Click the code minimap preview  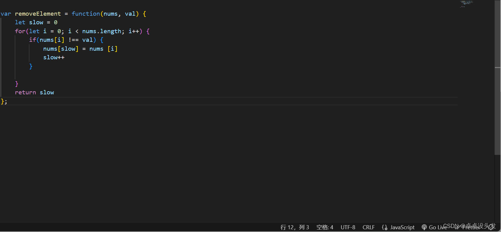click(467, 4)
